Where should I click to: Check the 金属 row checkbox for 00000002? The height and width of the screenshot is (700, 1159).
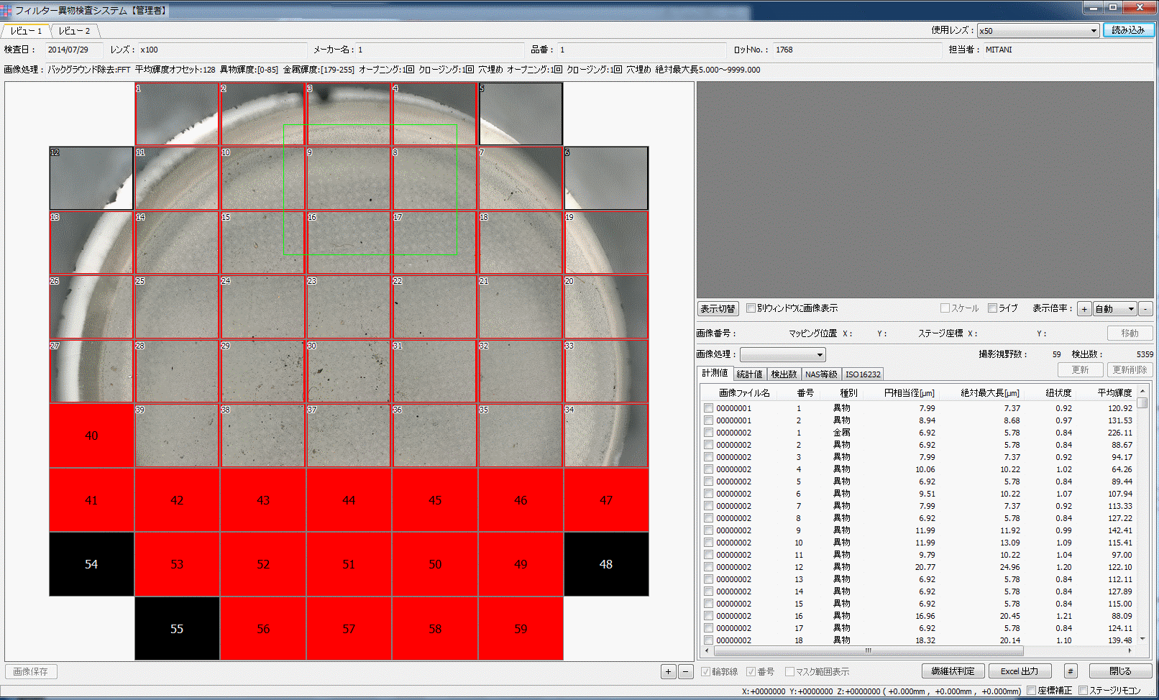[708, 433]
